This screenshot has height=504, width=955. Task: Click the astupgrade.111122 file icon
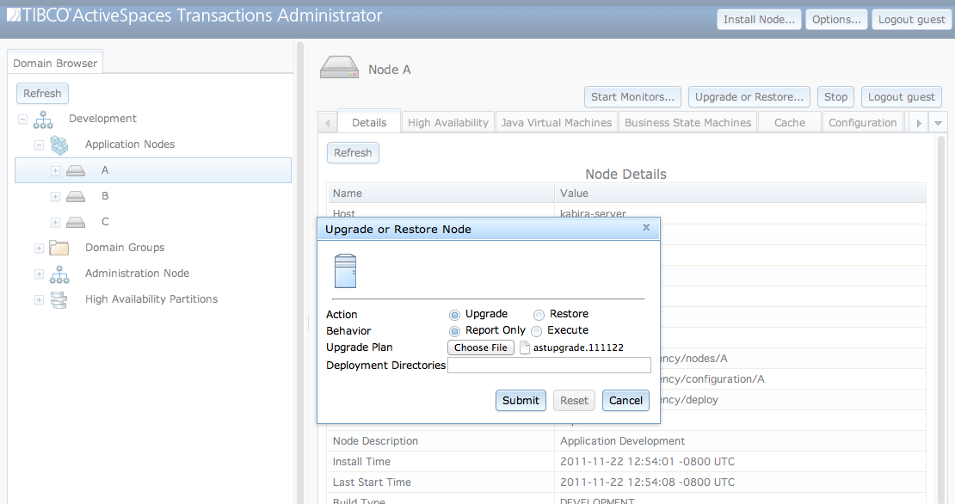[525, 347]
